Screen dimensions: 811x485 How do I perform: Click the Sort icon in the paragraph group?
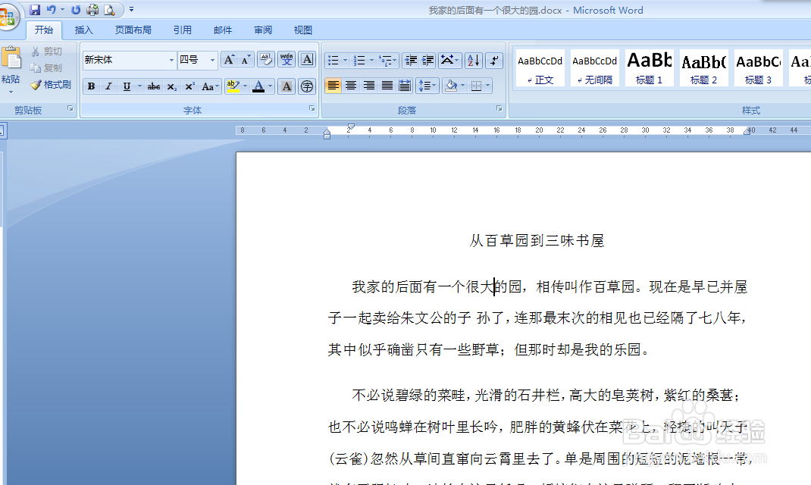pyautogui.click(x=473, y=61)
